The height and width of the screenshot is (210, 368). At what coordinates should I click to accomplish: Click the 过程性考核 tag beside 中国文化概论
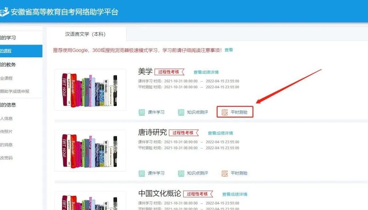point(198,194)
